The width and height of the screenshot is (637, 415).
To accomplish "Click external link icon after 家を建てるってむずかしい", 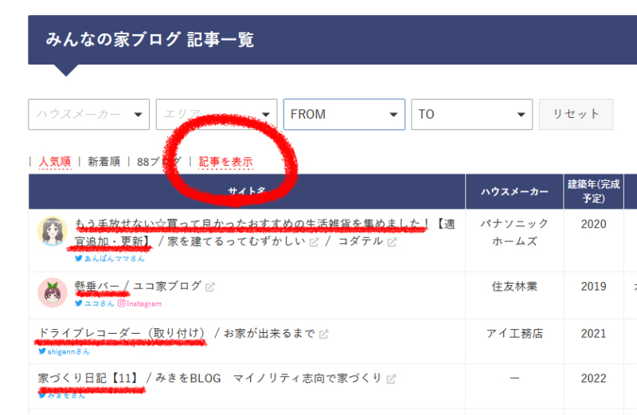I will click(314, 242).
